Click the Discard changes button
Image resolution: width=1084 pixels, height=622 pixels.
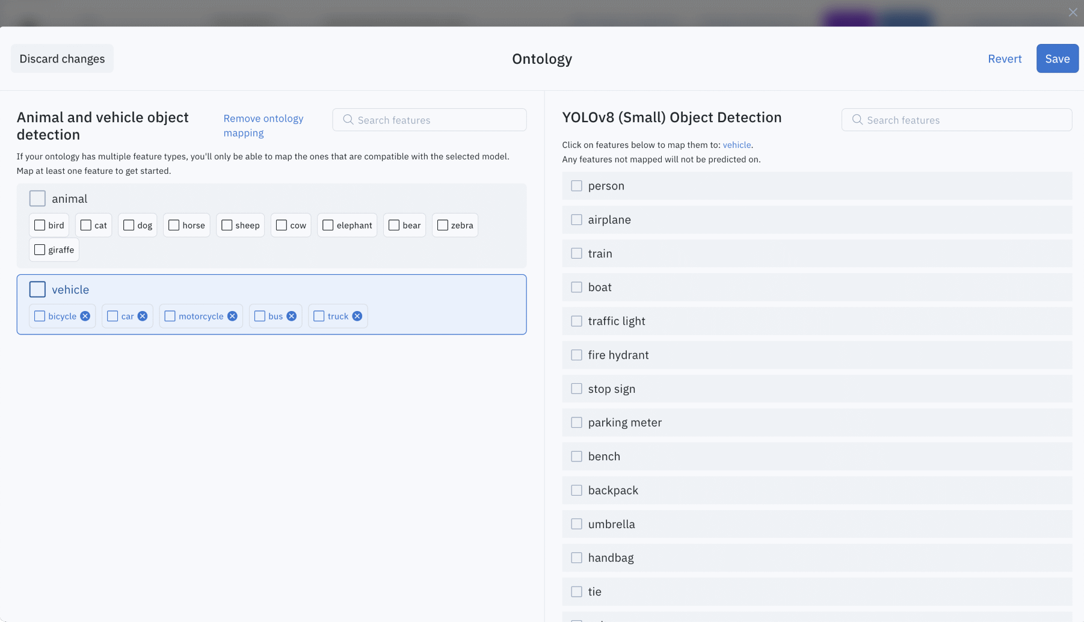[62, 58]
